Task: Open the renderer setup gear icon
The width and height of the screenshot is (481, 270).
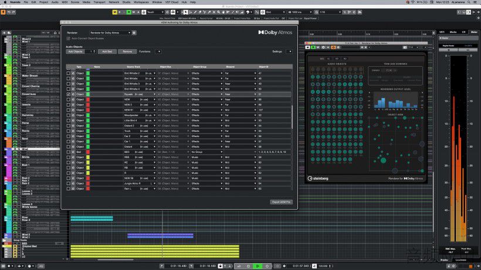Action: [x=134, y=33]
